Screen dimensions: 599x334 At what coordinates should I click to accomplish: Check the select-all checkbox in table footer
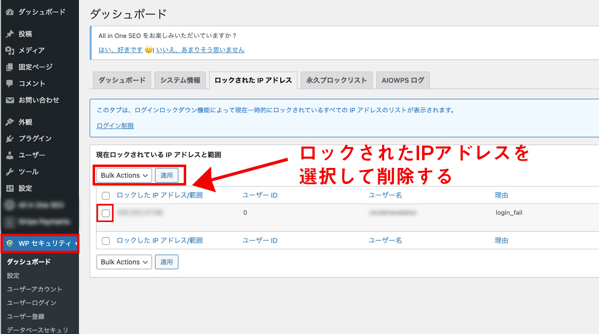click(105, 241)
